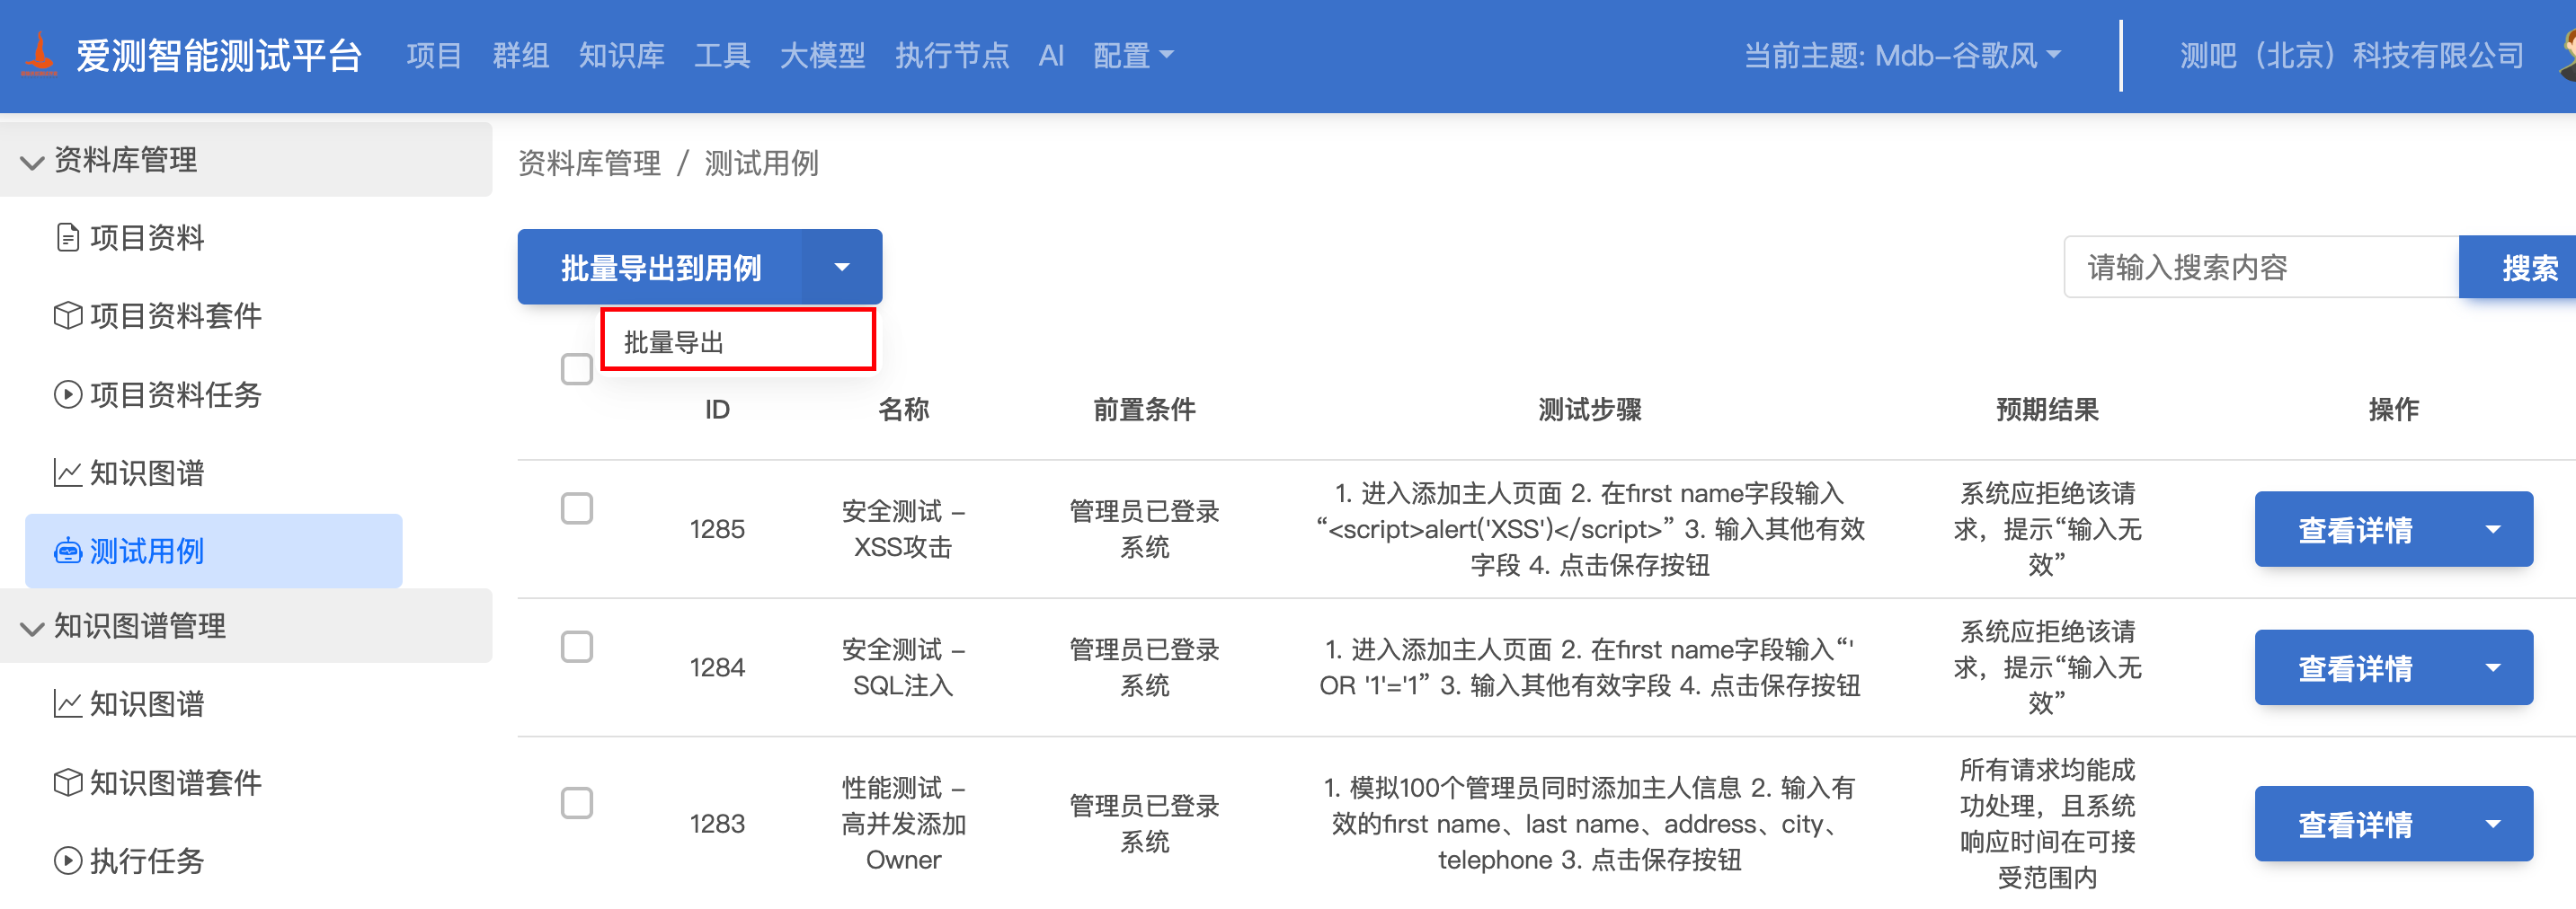Screen dimensions: 2576x909
Task: Check the box for test case 1283
Action: point(577,803)
